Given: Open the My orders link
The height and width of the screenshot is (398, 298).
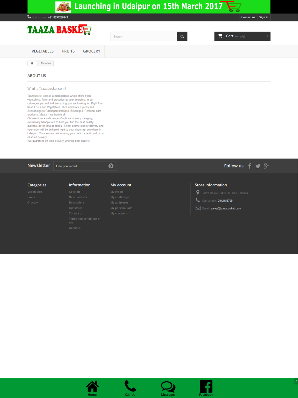Looking at the screenshot, I should 117,192.
